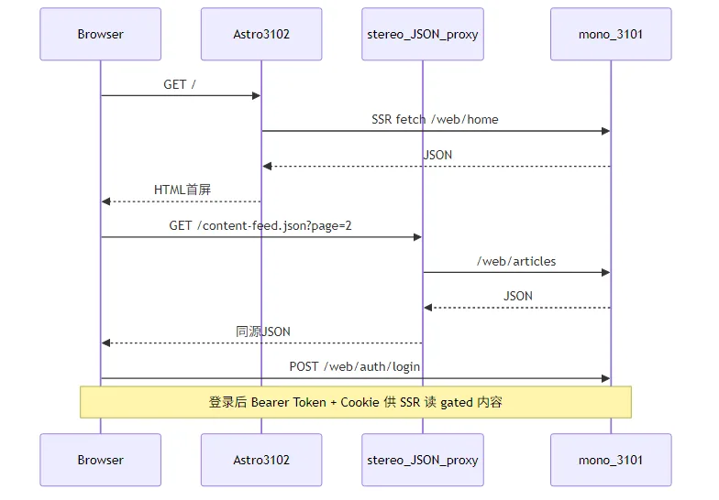Click the bottom stereo_JSON_proxy participant box
Screen dimensions: 719x500
click(x=422, y=460)
